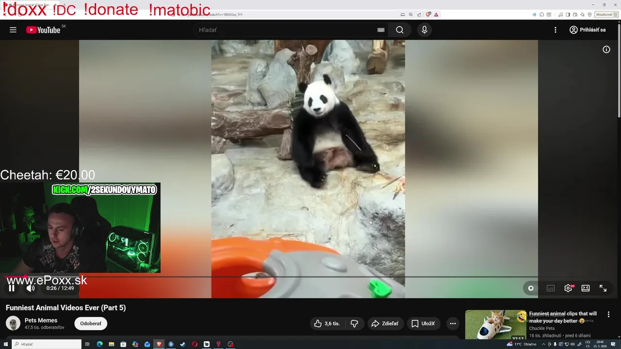
Task: Switch to theater mode
Action: tap(586, 288)
